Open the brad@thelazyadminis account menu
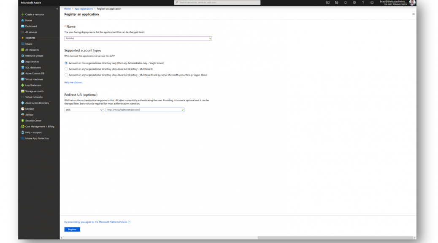 pos(393,3)
